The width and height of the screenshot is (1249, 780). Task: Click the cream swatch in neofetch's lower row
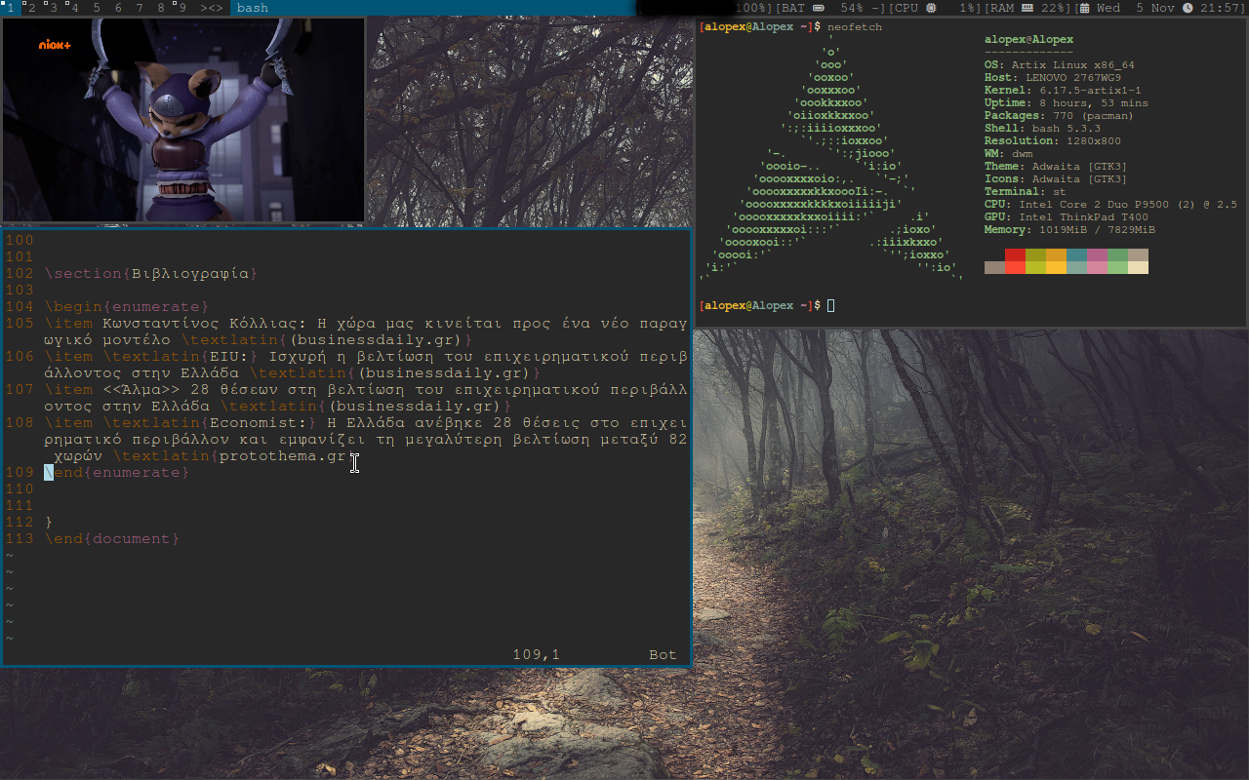tap(1138, 268)
